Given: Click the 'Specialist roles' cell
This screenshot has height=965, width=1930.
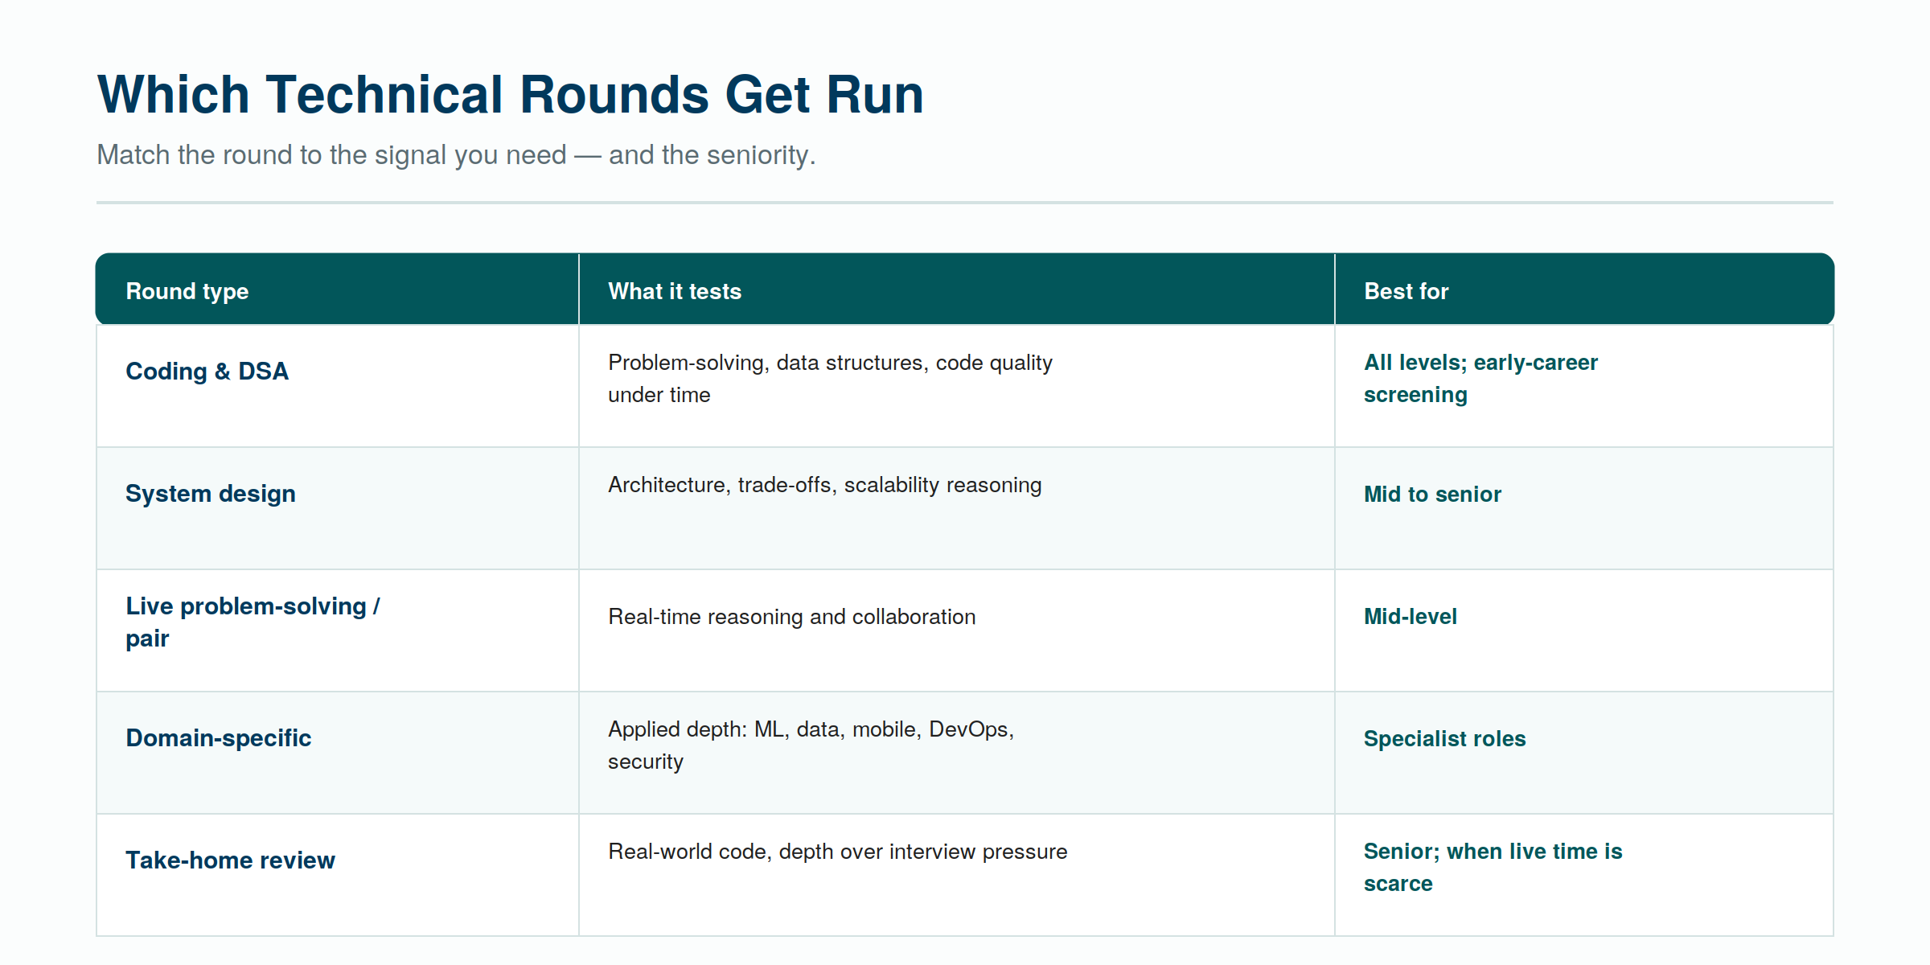Looking at the screenshot, I should [x=1444, y=738].
